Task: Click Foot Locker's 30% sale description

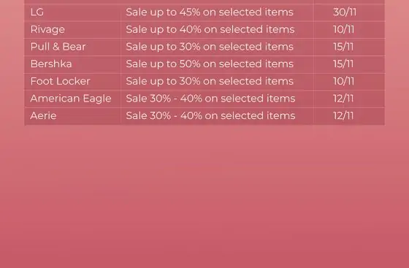Action: [x=210, y=81]
